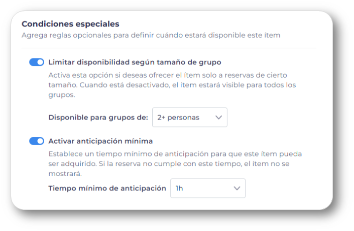The width and height of the screenshot is (354, 231).
Task: Click the chevron arrow beside '1h'
Action: [237, 188]
